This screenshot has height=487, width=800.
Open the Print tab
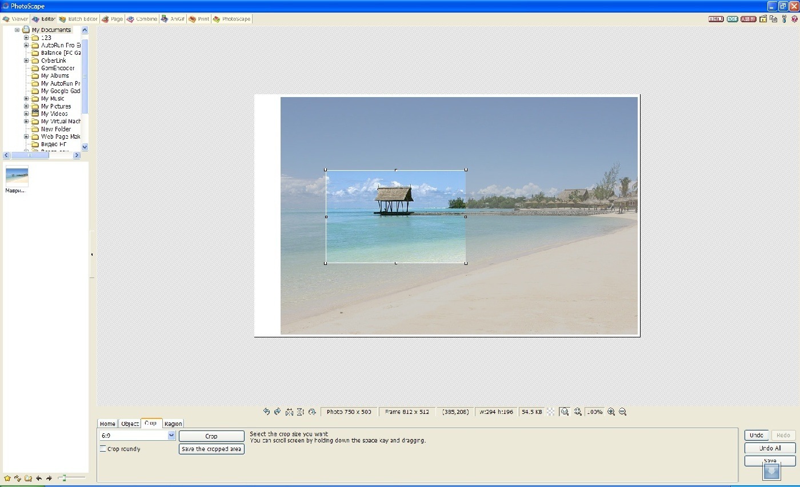[199, 19]
